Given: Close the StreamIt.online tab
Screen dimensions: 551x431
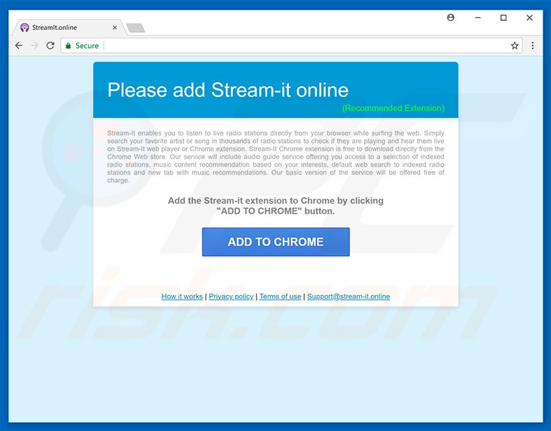Looking at the screenshot, I should [114, 27].
